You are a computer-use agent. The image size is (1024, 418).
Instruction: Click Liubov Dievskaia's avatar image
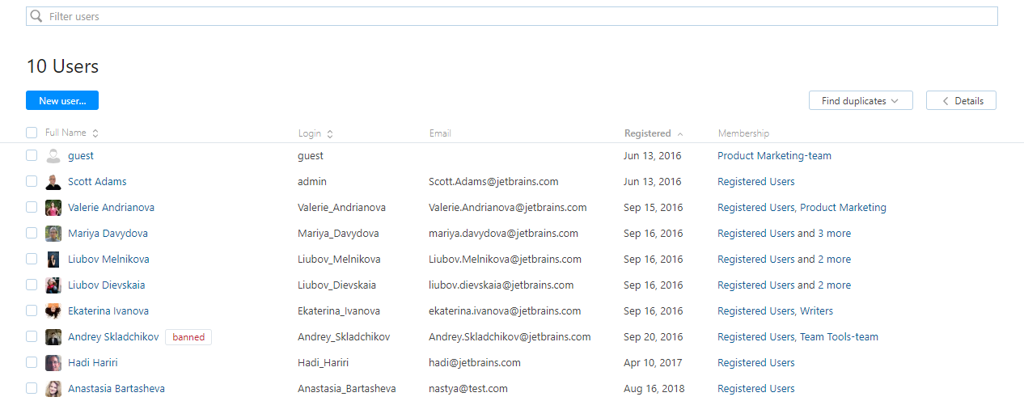click(53, 285)
